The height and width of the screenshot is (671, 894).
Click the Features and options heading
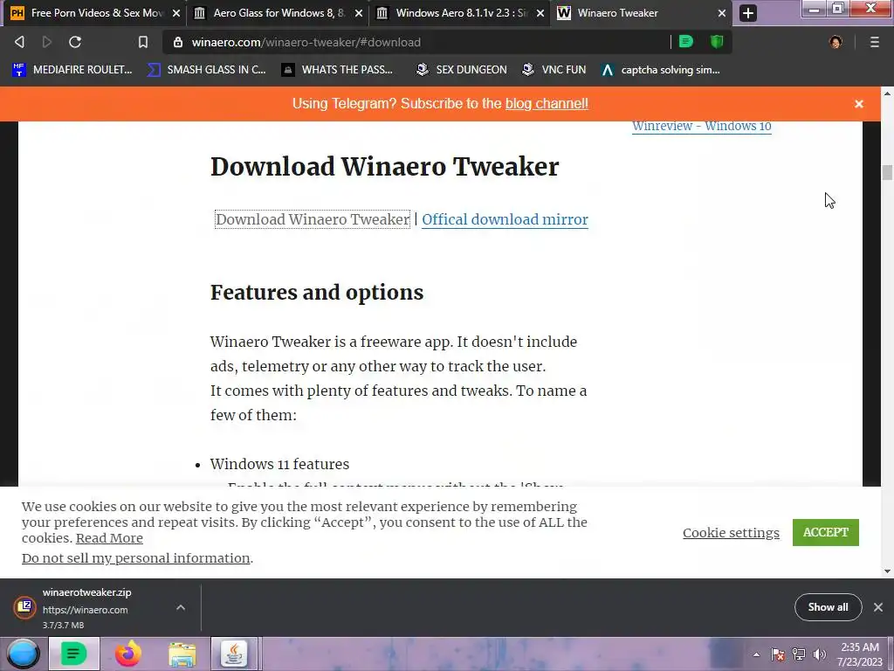[x=316, y=292]
